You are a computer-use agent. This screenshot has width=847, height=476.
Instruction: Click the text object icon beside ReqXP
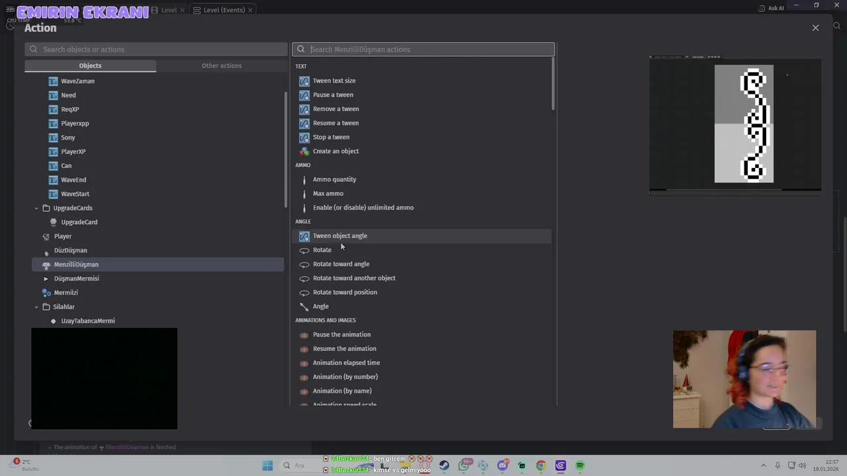click(54, 109)
